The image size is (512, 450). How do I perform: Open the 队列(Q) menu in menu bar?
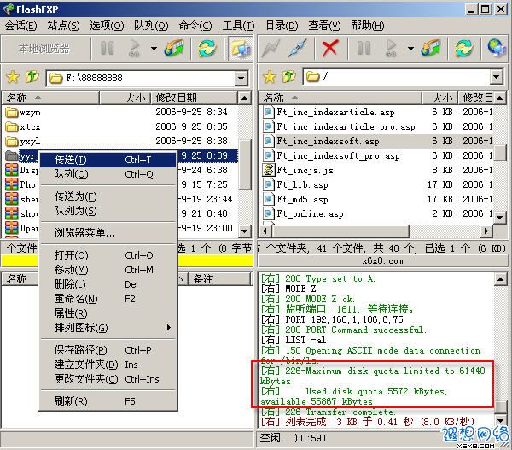pos(151,26)
